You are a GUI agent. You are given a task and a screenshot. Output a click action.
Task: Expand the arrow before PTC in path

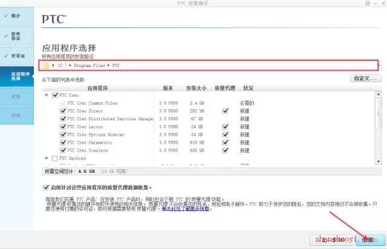point(109,65)
